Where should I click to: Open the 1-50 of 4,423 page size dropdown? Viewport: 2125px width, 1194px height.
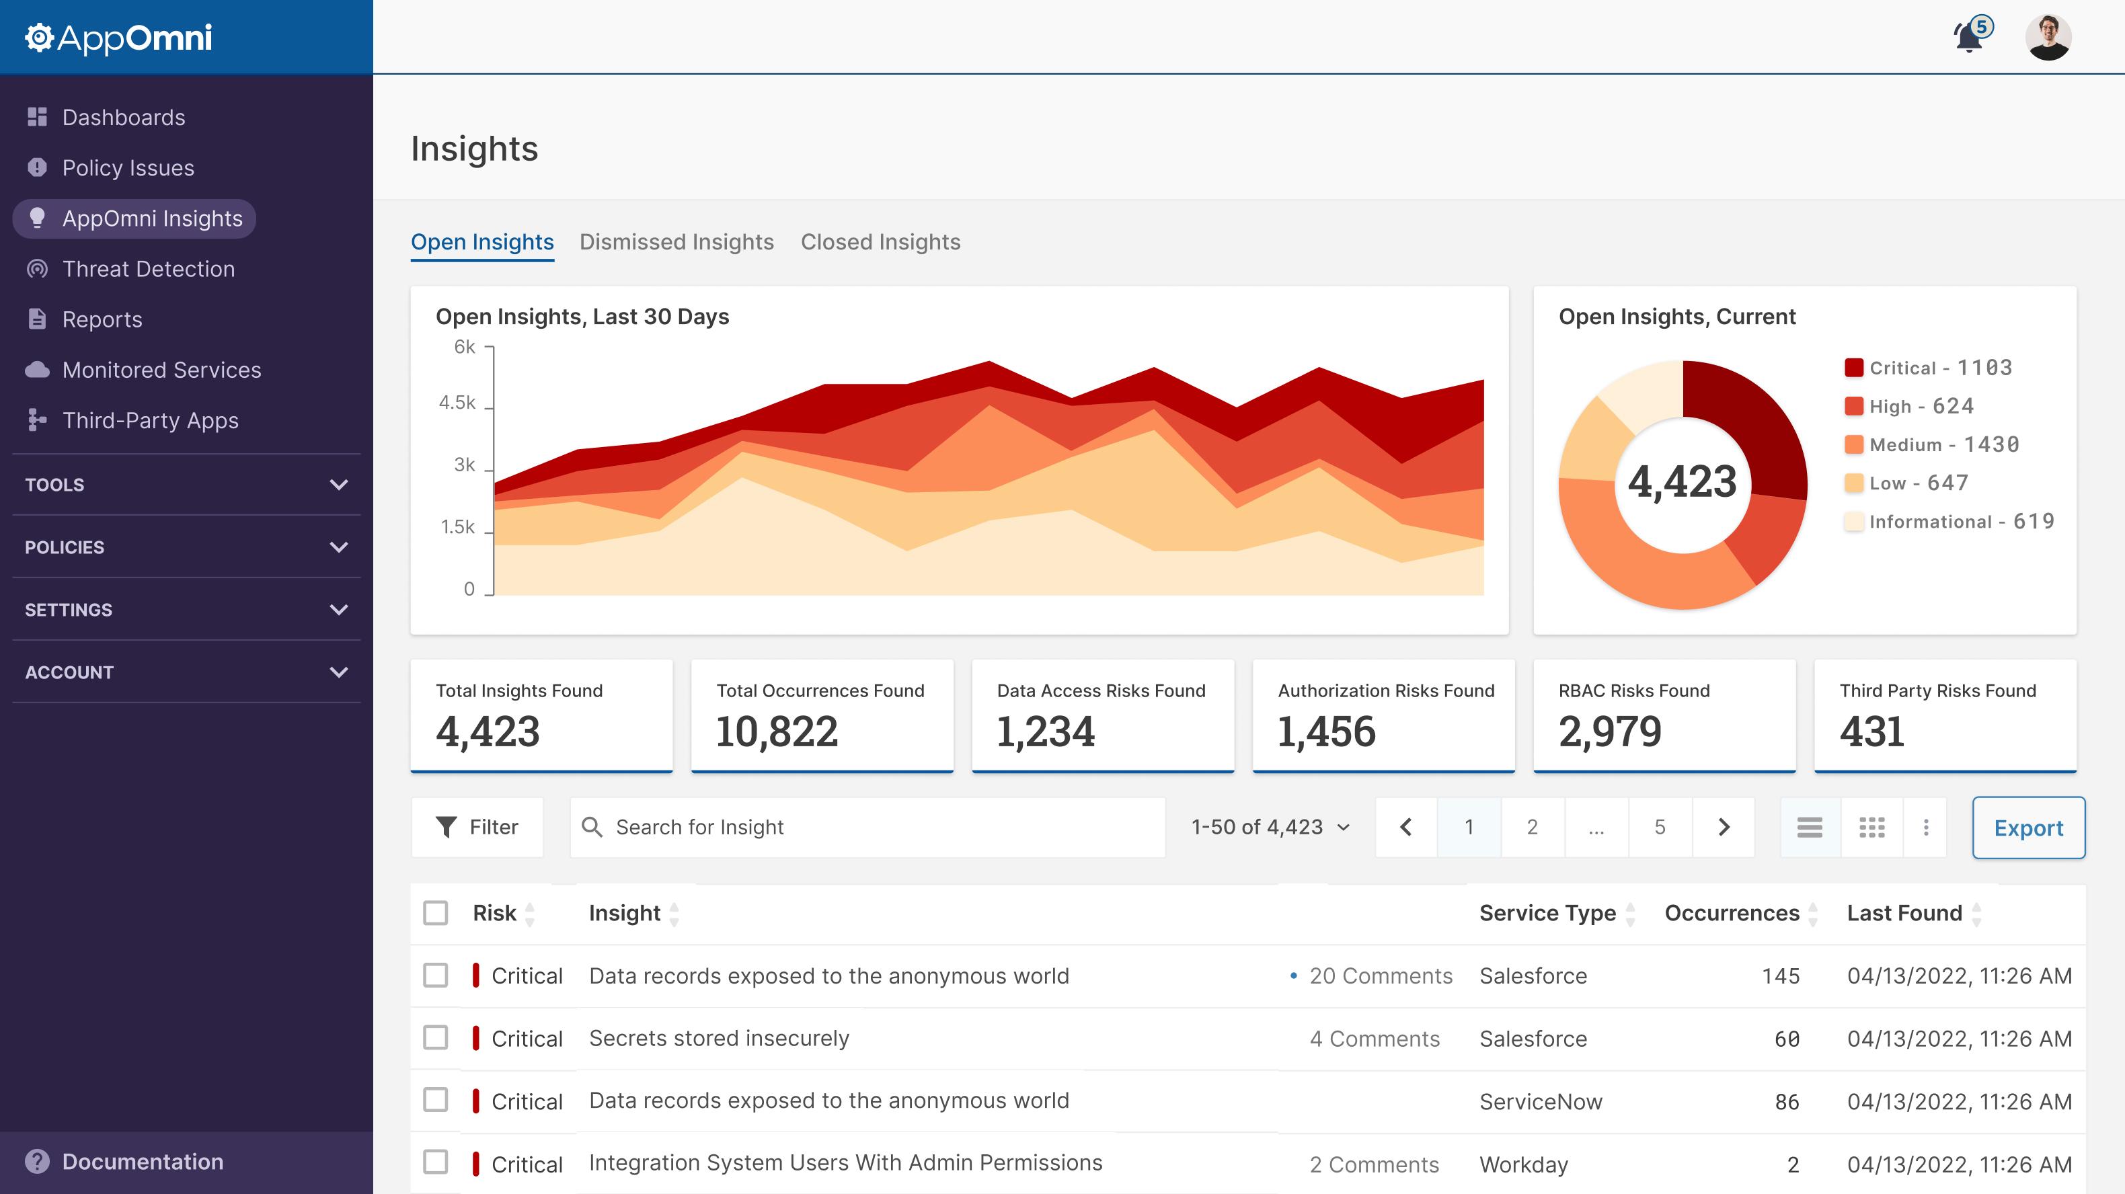[1270, 827]
